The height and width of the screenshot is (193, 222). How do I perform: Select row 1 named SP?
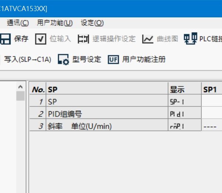[107, 101]
